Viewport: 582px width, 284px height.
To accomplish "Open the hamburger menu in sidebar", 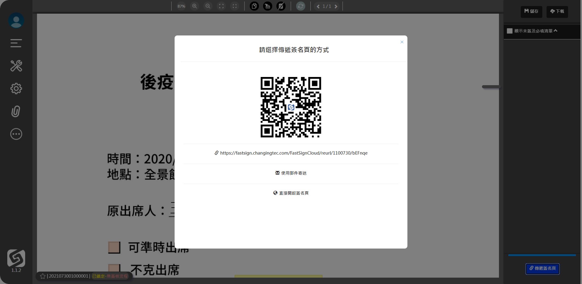I will [16, 43].
